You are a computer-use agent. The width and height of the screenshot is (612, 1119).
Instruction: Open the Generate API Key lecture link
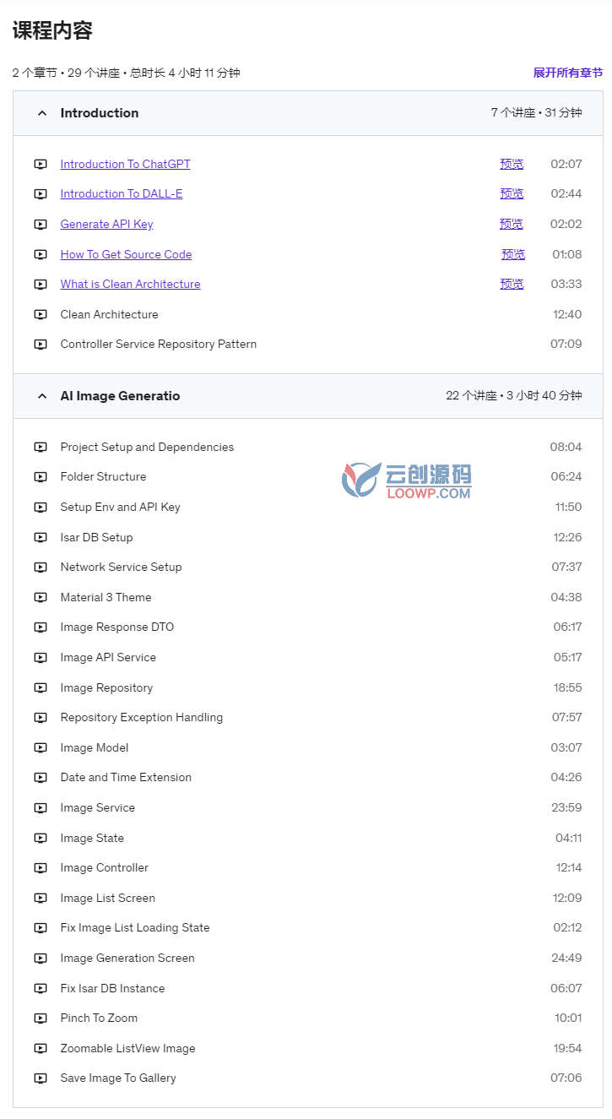(x=106, y=224)
